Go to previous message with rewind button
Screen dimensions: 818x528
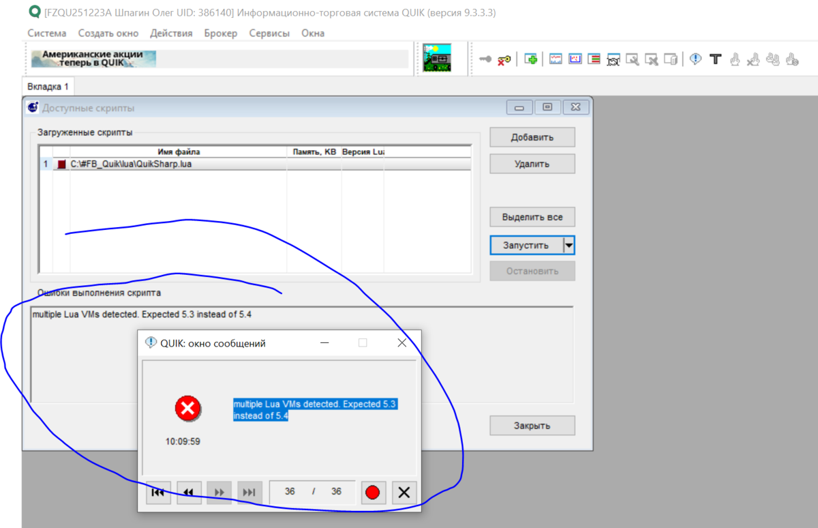coord(189,492)
